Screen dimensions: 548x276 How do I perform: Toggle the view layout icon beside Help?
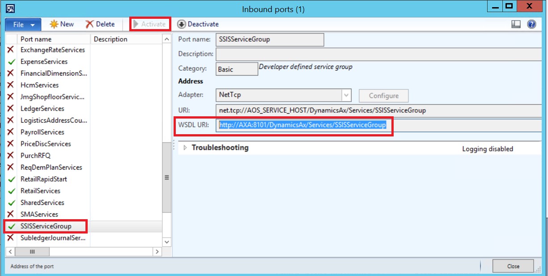point(516,24)
